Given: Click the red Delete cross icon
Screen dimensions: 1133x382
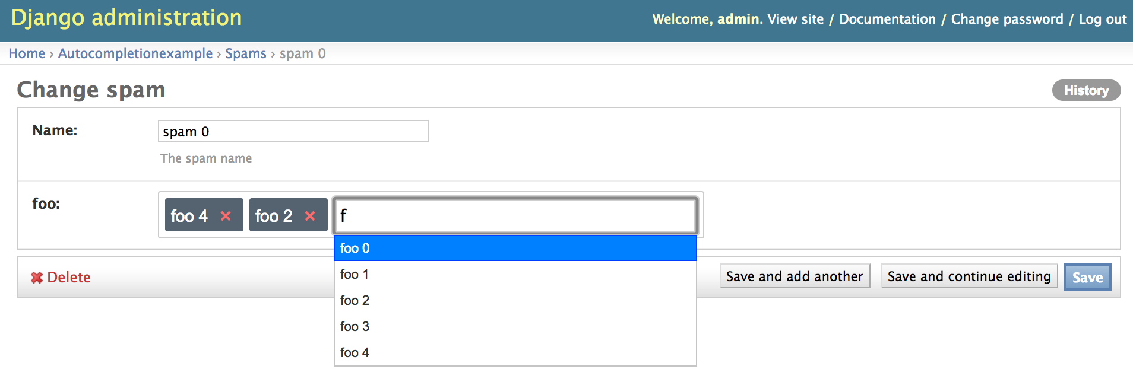Looking at the screenshot, I should pos(37,277).
